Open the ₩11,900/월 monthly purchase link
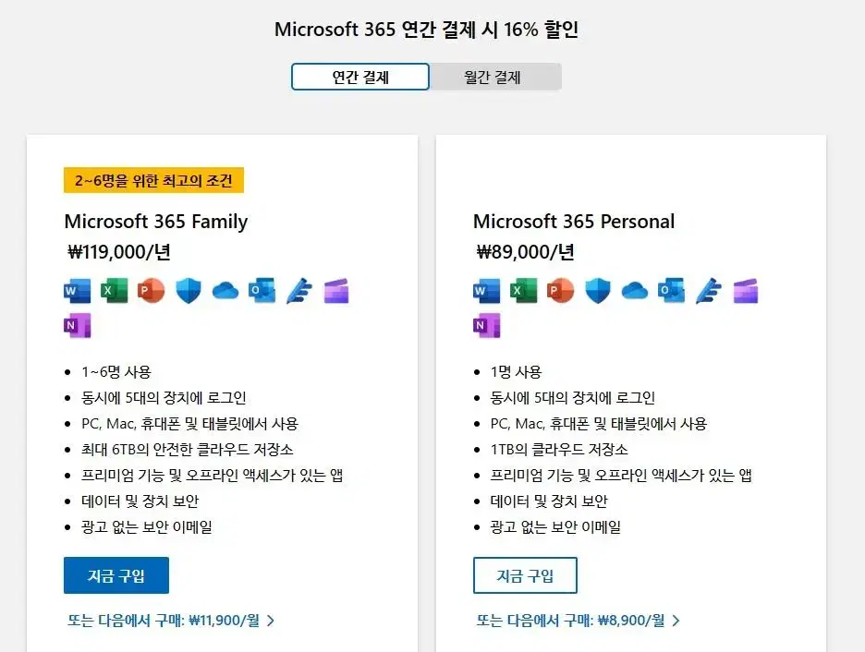This screenshot has width=865, height=652. (170, 621)
